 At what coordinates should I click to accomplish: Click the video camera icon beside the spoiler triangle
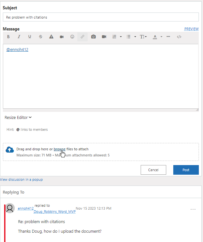pos(62,37)
